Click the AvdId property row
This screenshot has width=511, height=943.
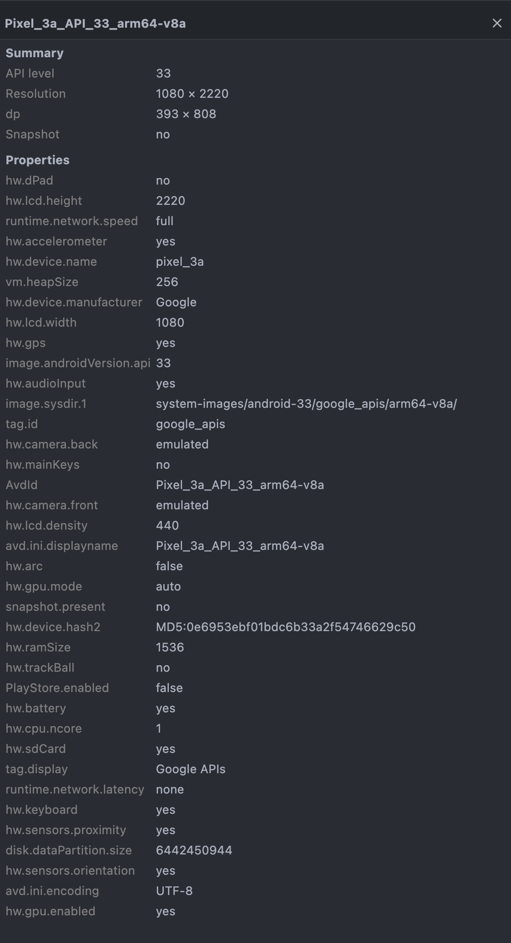pyautogui.click(x=21, y=484)
